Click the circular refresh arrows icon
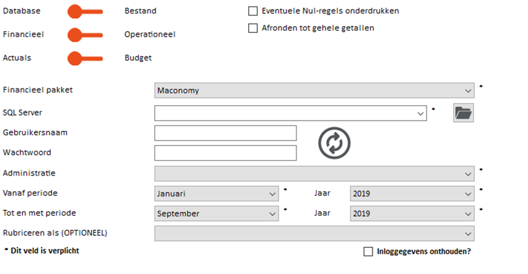This screenshot has width=528, height=274. point(334,143)
